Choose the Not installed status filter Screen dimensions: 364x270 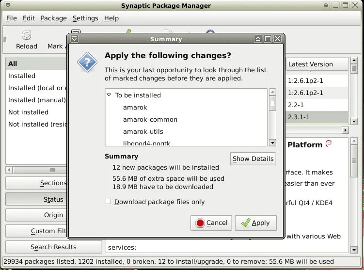tap(28, 112)
